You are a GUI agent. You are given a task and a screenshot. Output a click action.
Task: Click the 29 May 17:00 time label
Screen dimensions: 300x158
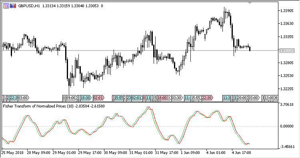(90, 153)
